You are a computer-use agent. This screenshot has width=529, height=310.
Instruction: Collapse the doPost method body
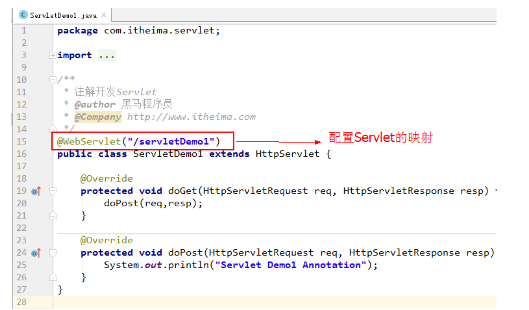(x=53, y=253)
